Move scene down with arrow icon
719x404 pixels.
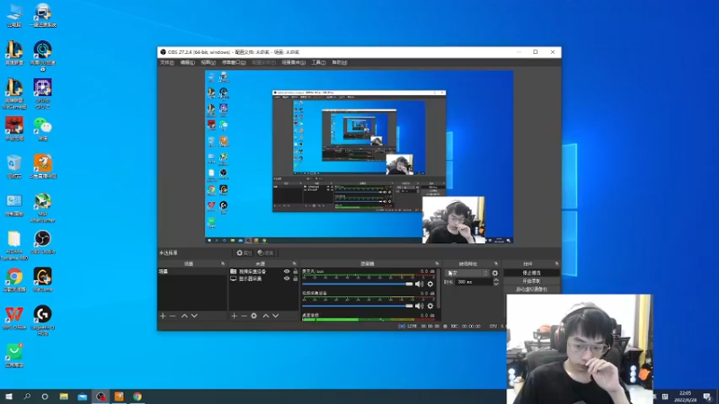click(194, 316)
